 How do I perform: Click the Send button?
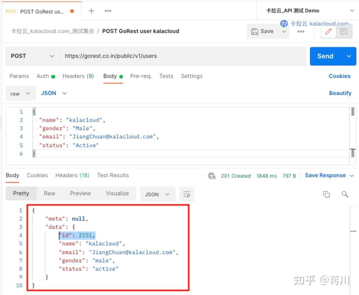coord(325,56)
